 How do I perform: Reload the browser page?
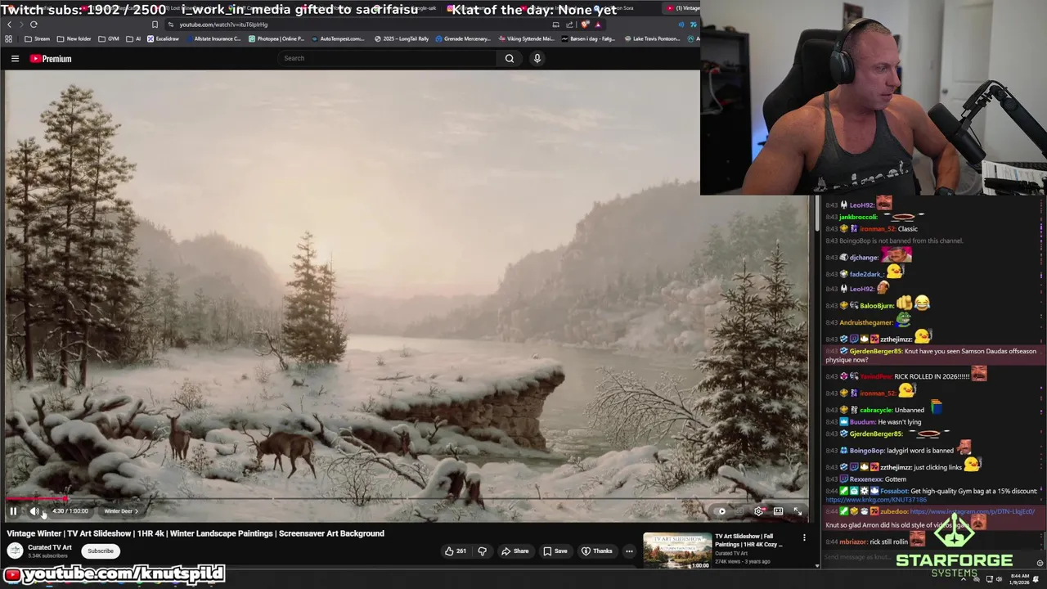click(34, 25)
